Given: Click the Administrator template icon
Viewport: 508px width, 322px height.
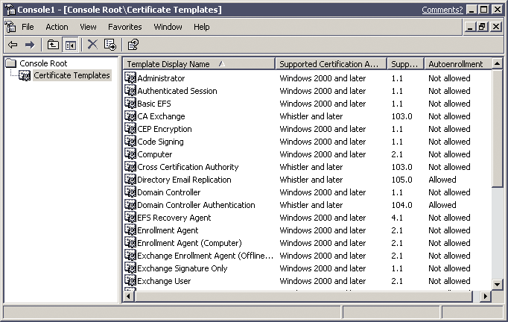Looking at the screenshot, I should 130,78.
